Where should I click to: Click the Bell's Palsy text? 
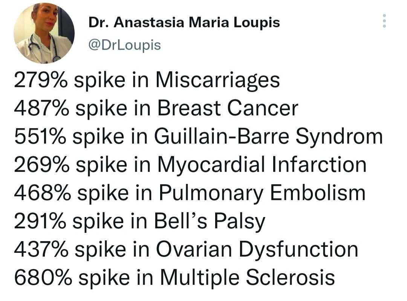(210, 221)
